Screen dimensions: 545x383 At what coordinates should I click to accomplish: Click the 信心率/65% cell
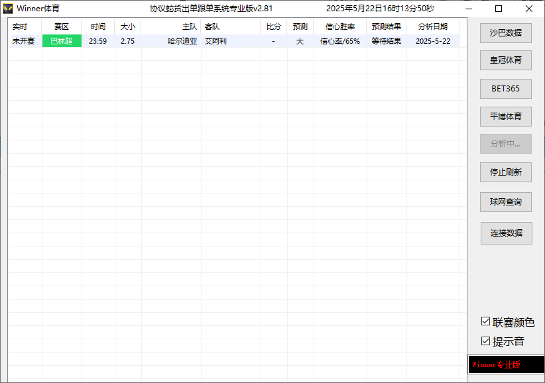tap(339, 41)
